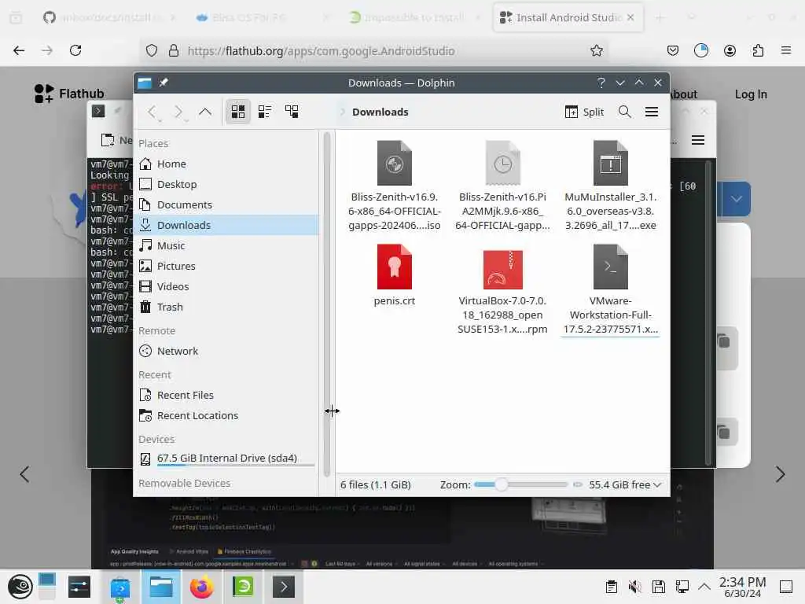
Task: Open Firefox from the taskbar
Action: tap(202, 587)
